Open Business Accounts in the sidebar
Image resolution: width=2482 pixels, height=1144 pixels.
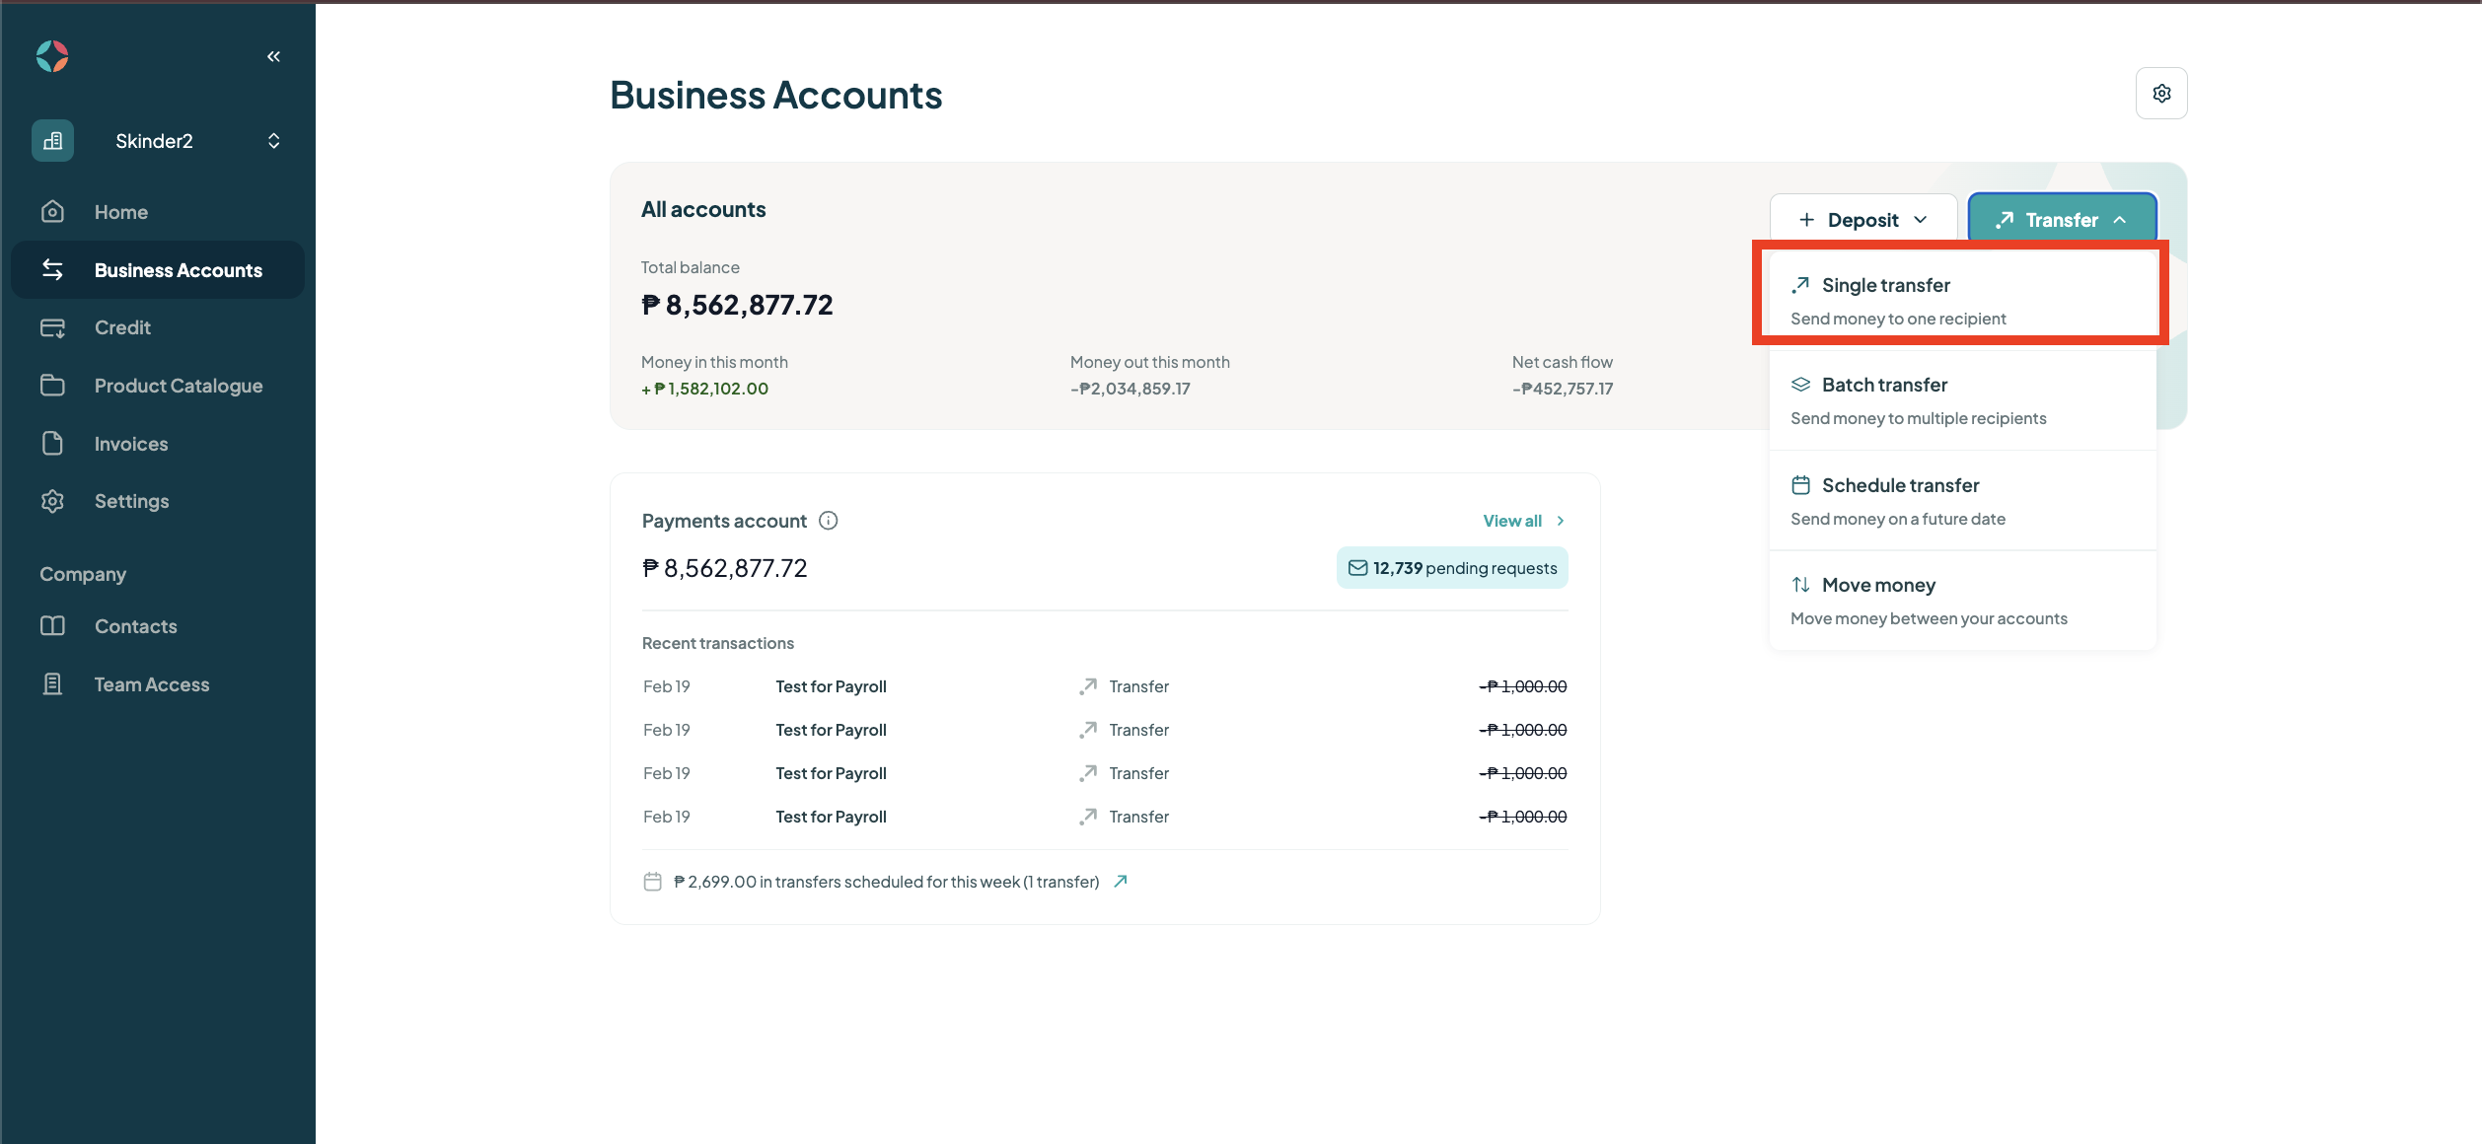(158, 270)
